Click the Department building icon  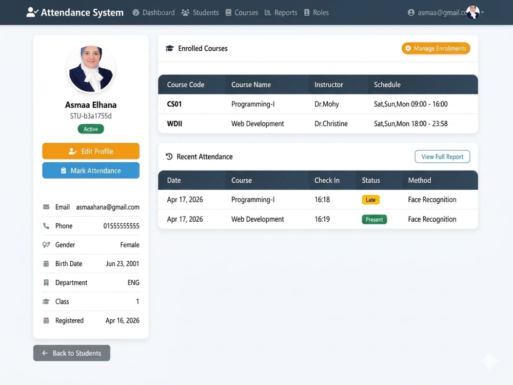click(46, 282)
